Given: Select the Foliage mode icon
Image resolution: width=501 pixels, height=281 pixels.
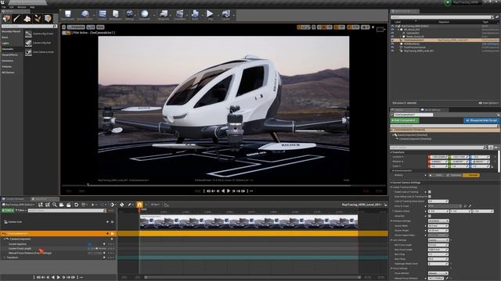Looking at the screenshot, I should pos(38,19).
